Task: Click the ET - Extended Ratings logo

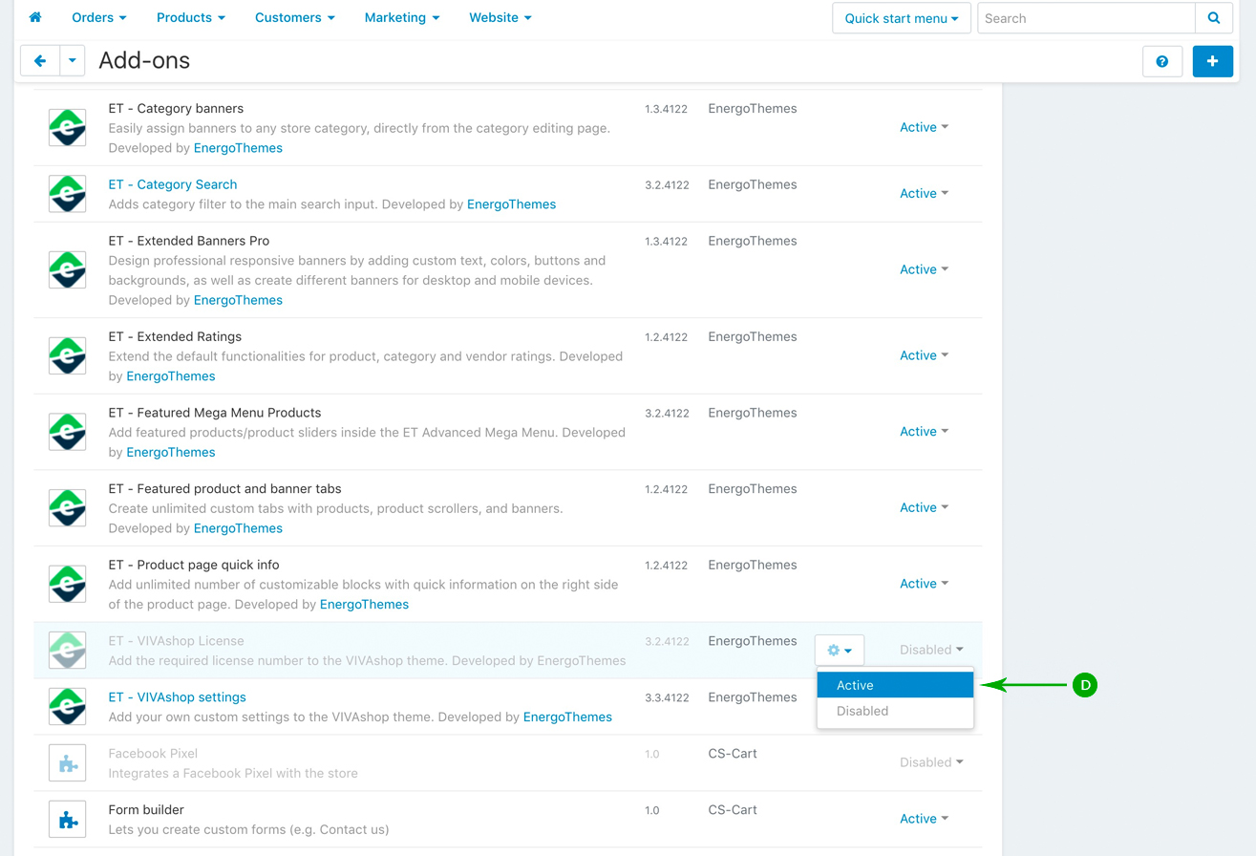Action: coord(68,355)
